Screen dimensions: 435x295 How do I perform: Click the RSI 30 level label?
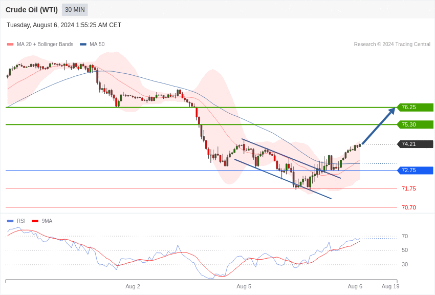[405, 264]
